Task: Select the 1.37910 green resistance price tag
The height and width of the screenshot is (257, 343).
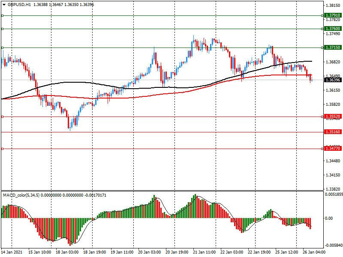Action: coord(333,15)
